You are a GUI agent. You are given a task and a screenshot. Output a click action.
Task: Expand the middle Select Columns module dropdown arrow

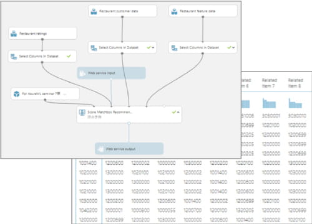pos(153,47)
